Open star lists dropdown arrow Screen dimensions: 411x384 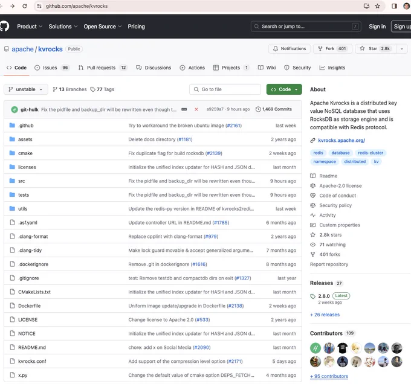click(401, 49)
